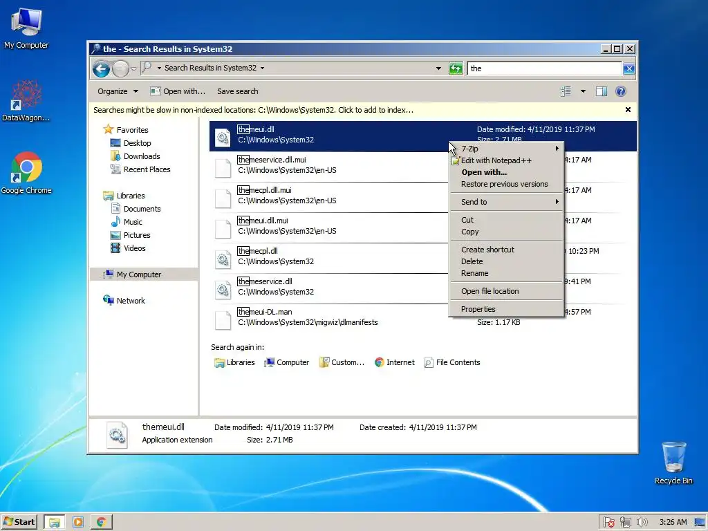The width and height of the screenshot is (708, 531).
Task: Open the Organize menu
Action: point(118,91)
